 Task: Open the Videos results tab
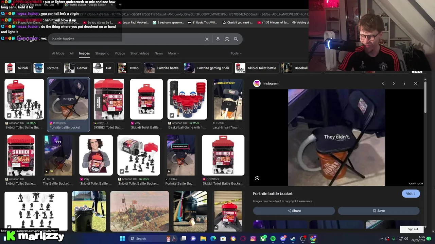point(120,53)
